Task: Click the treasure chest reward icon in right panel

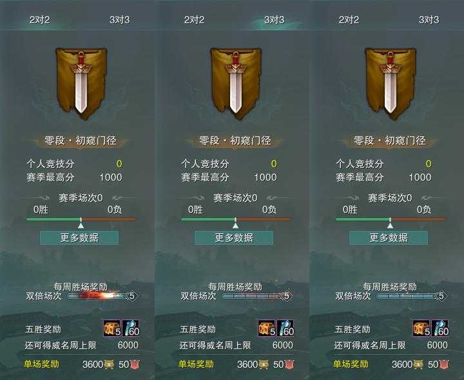Action: 421,328
